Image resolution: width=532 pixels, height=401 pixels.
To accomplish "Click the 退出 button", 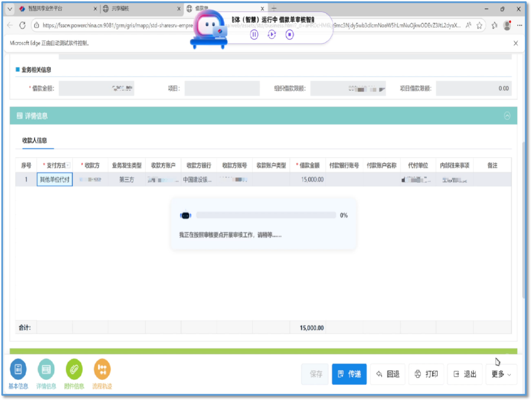I will [x=465, y=374].
